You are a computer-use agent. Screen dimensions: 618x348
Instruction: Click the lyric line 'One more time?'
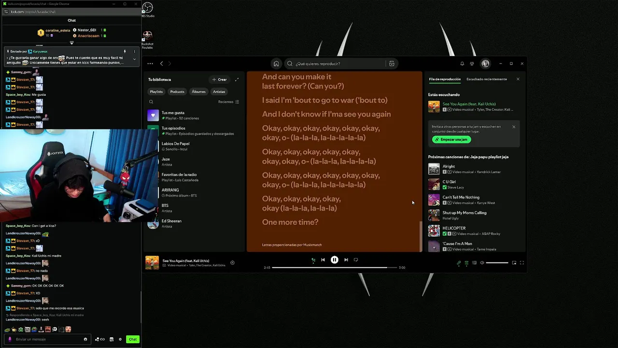click(290, 222)
